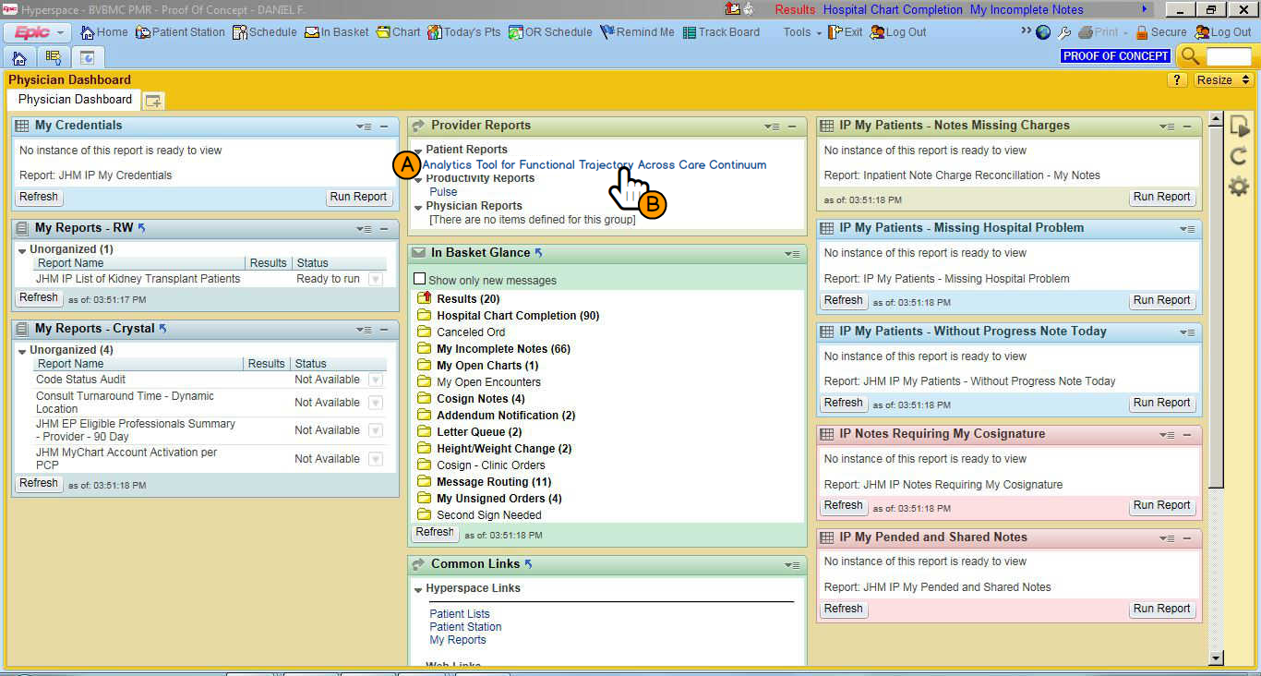Screen dimensions: 1261x676
Task: Open My Unsigned Orders (4) folder
Action: (499, 499)
